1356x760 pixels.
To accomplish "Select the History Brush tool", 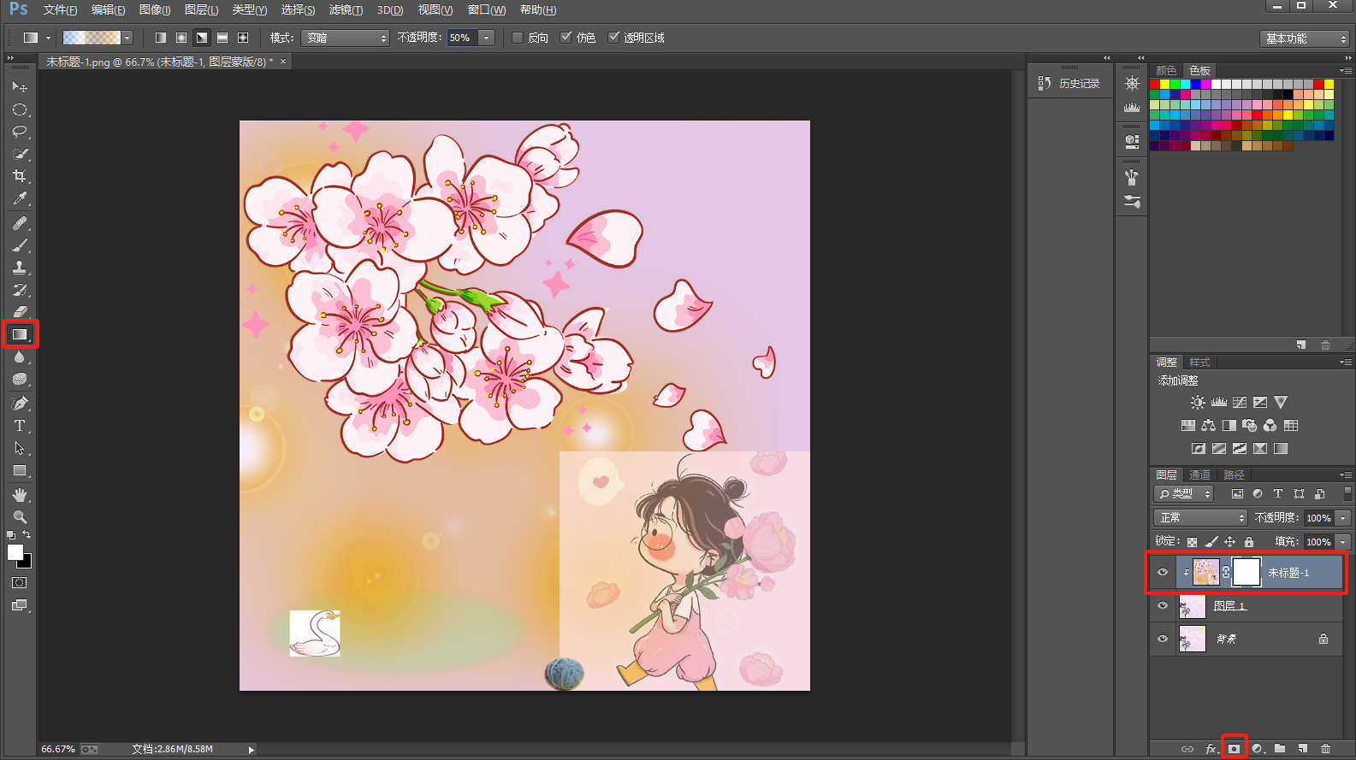I will tap(20, 290).
